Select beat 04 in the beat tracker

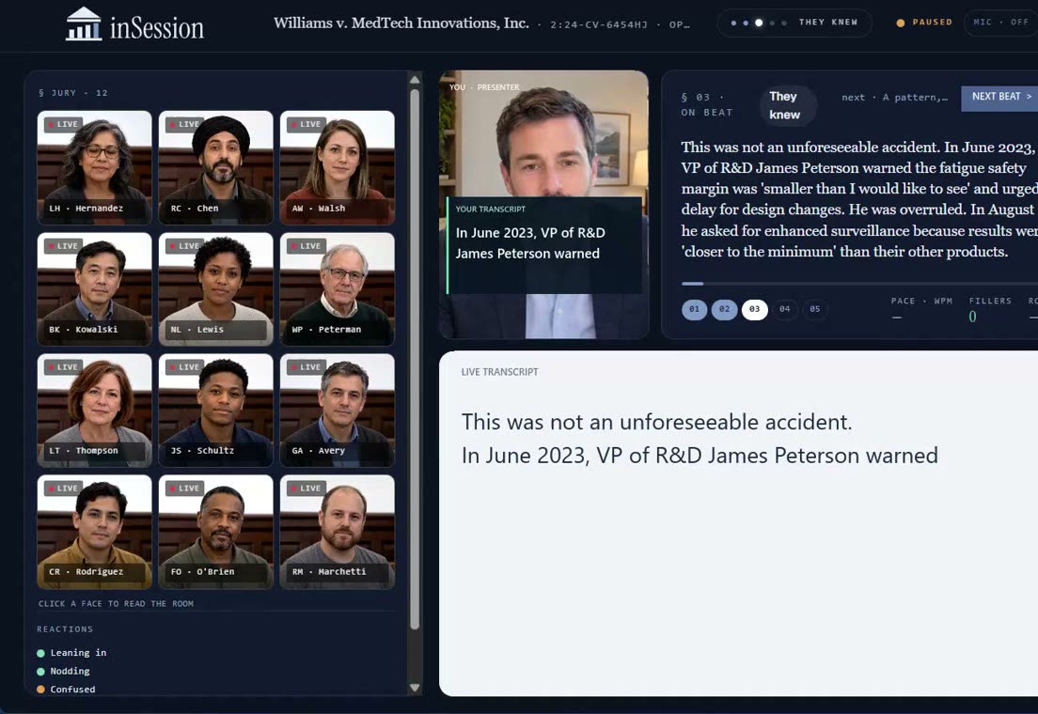pos(784,309)
